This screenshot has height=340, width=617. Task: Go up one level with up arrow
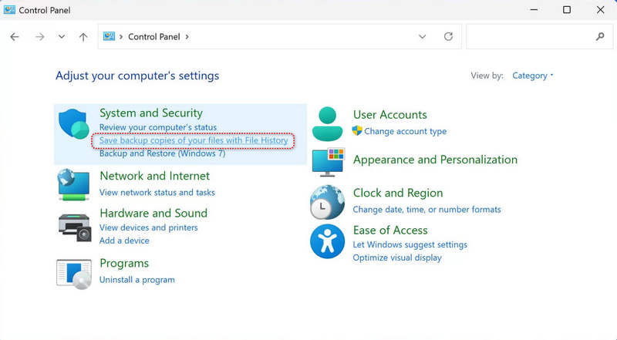coord(83,36)
